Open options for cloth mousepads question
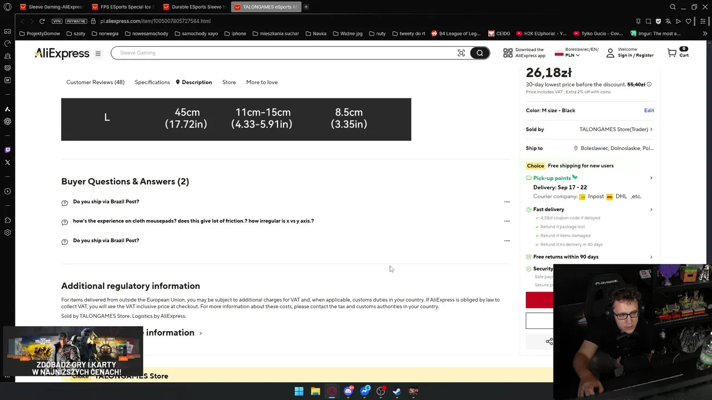This screenshot has width=712, height=400. [507, 221]
